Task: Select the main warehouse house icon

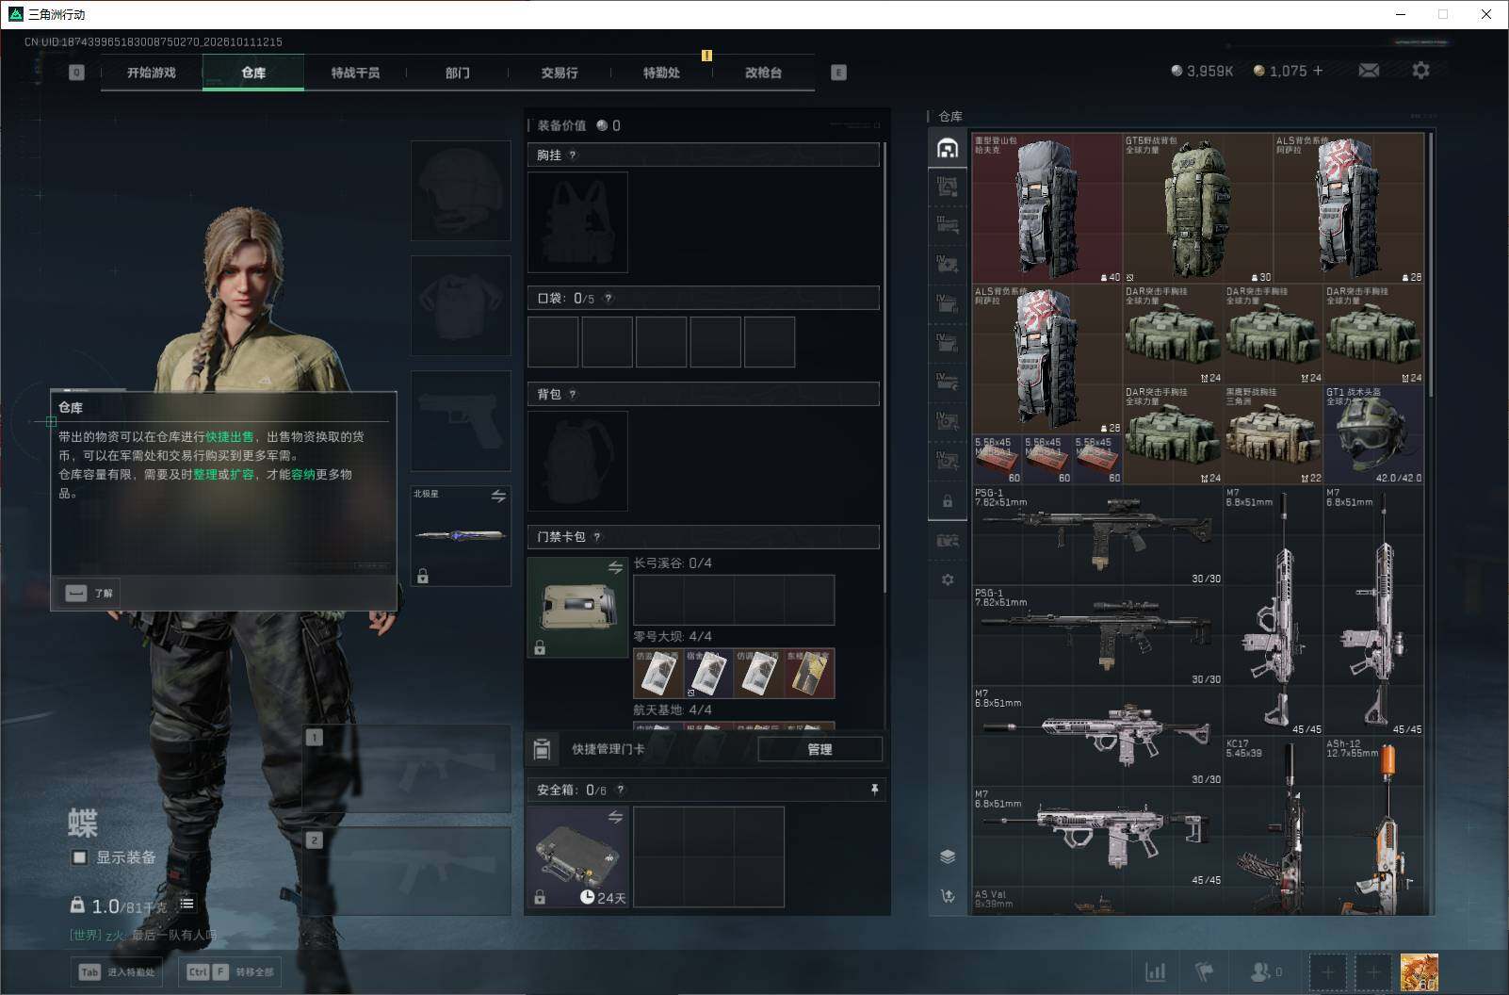Action: click(x=948, y=148)
